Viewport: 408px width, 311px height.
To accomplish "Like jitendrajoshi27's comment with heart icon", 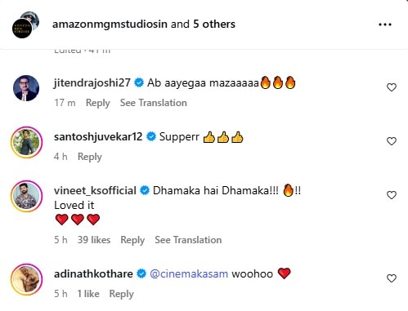I will pyautogui.click(x=392, y=87).
